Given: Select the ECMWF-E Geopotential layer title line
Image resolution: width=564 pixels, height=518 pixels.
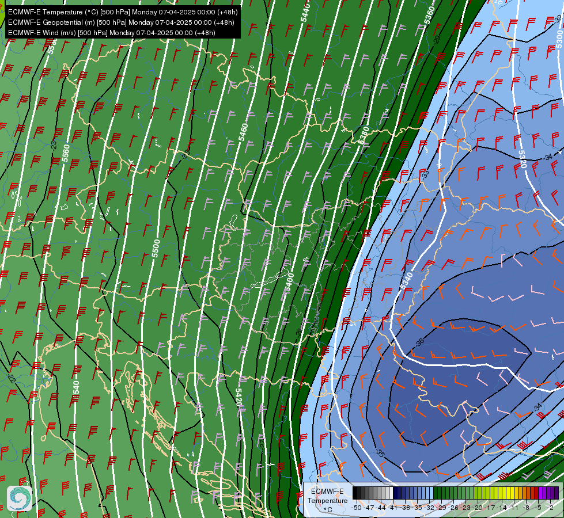Looking at the screenshot, I should 121,22.
